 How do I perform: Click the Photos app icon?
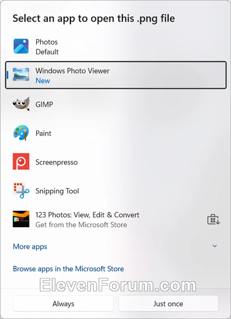point(21,46)
